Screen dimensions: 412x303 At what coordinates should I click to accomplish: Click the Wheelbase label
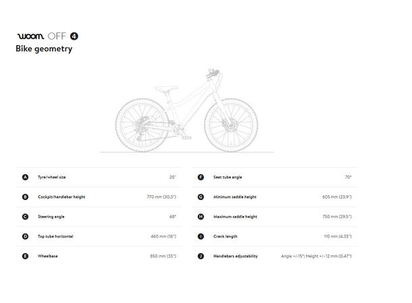click(x=47, y=256)
